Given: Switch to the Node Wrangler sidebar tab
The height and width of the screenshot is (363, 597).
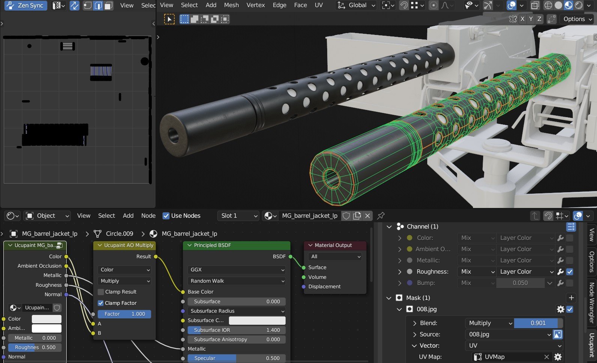Looking at the screenshot, I should (592, 303).
